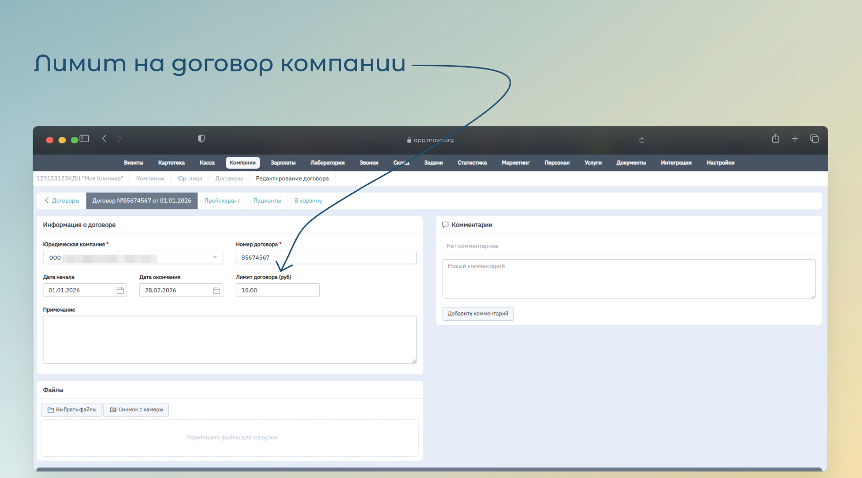
Task: Expand the Юридическая компания dropdown
Action: pyautogui.click(x=214, y=258)
